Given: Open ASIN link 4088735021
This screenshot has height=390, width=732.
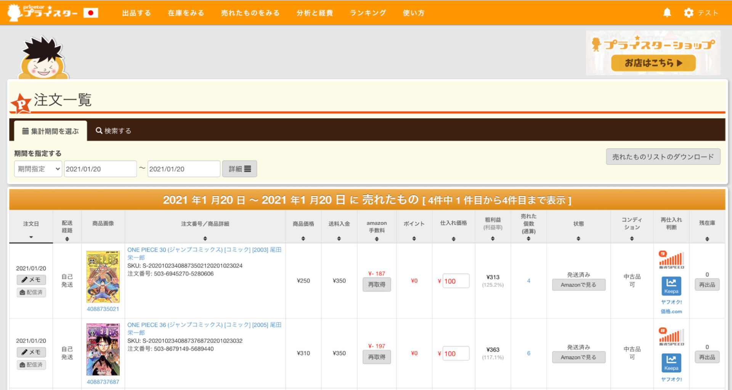Looking at the screenshot, I should pyautogui.click(x=103, y=309).
